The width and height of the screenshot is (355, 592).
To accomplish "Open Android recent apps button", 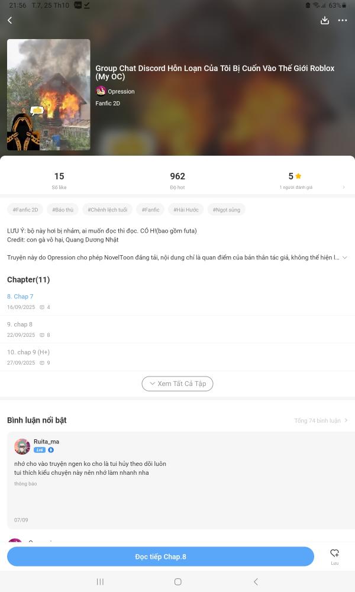I will click(100, 582).
